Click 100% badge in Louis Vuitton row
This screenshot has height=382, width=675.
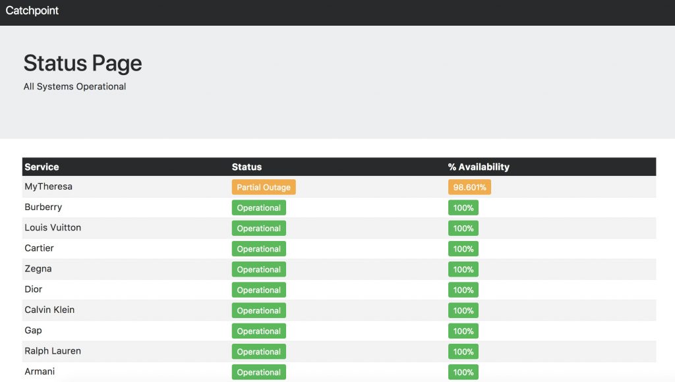point(463,229)
